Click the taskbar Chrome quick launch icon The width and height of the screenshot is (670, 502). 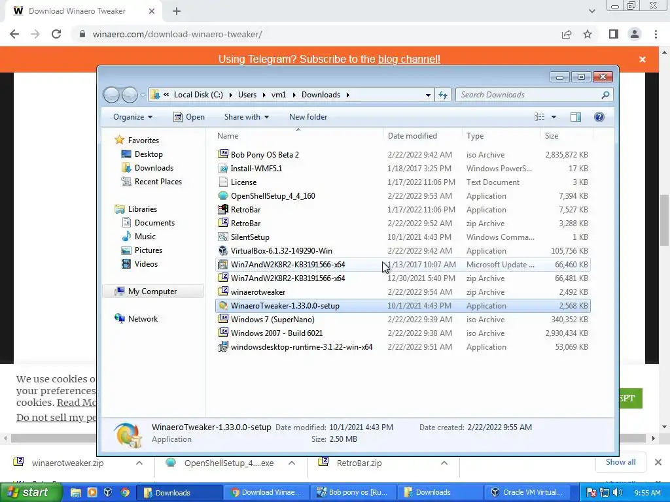[125, 492]
